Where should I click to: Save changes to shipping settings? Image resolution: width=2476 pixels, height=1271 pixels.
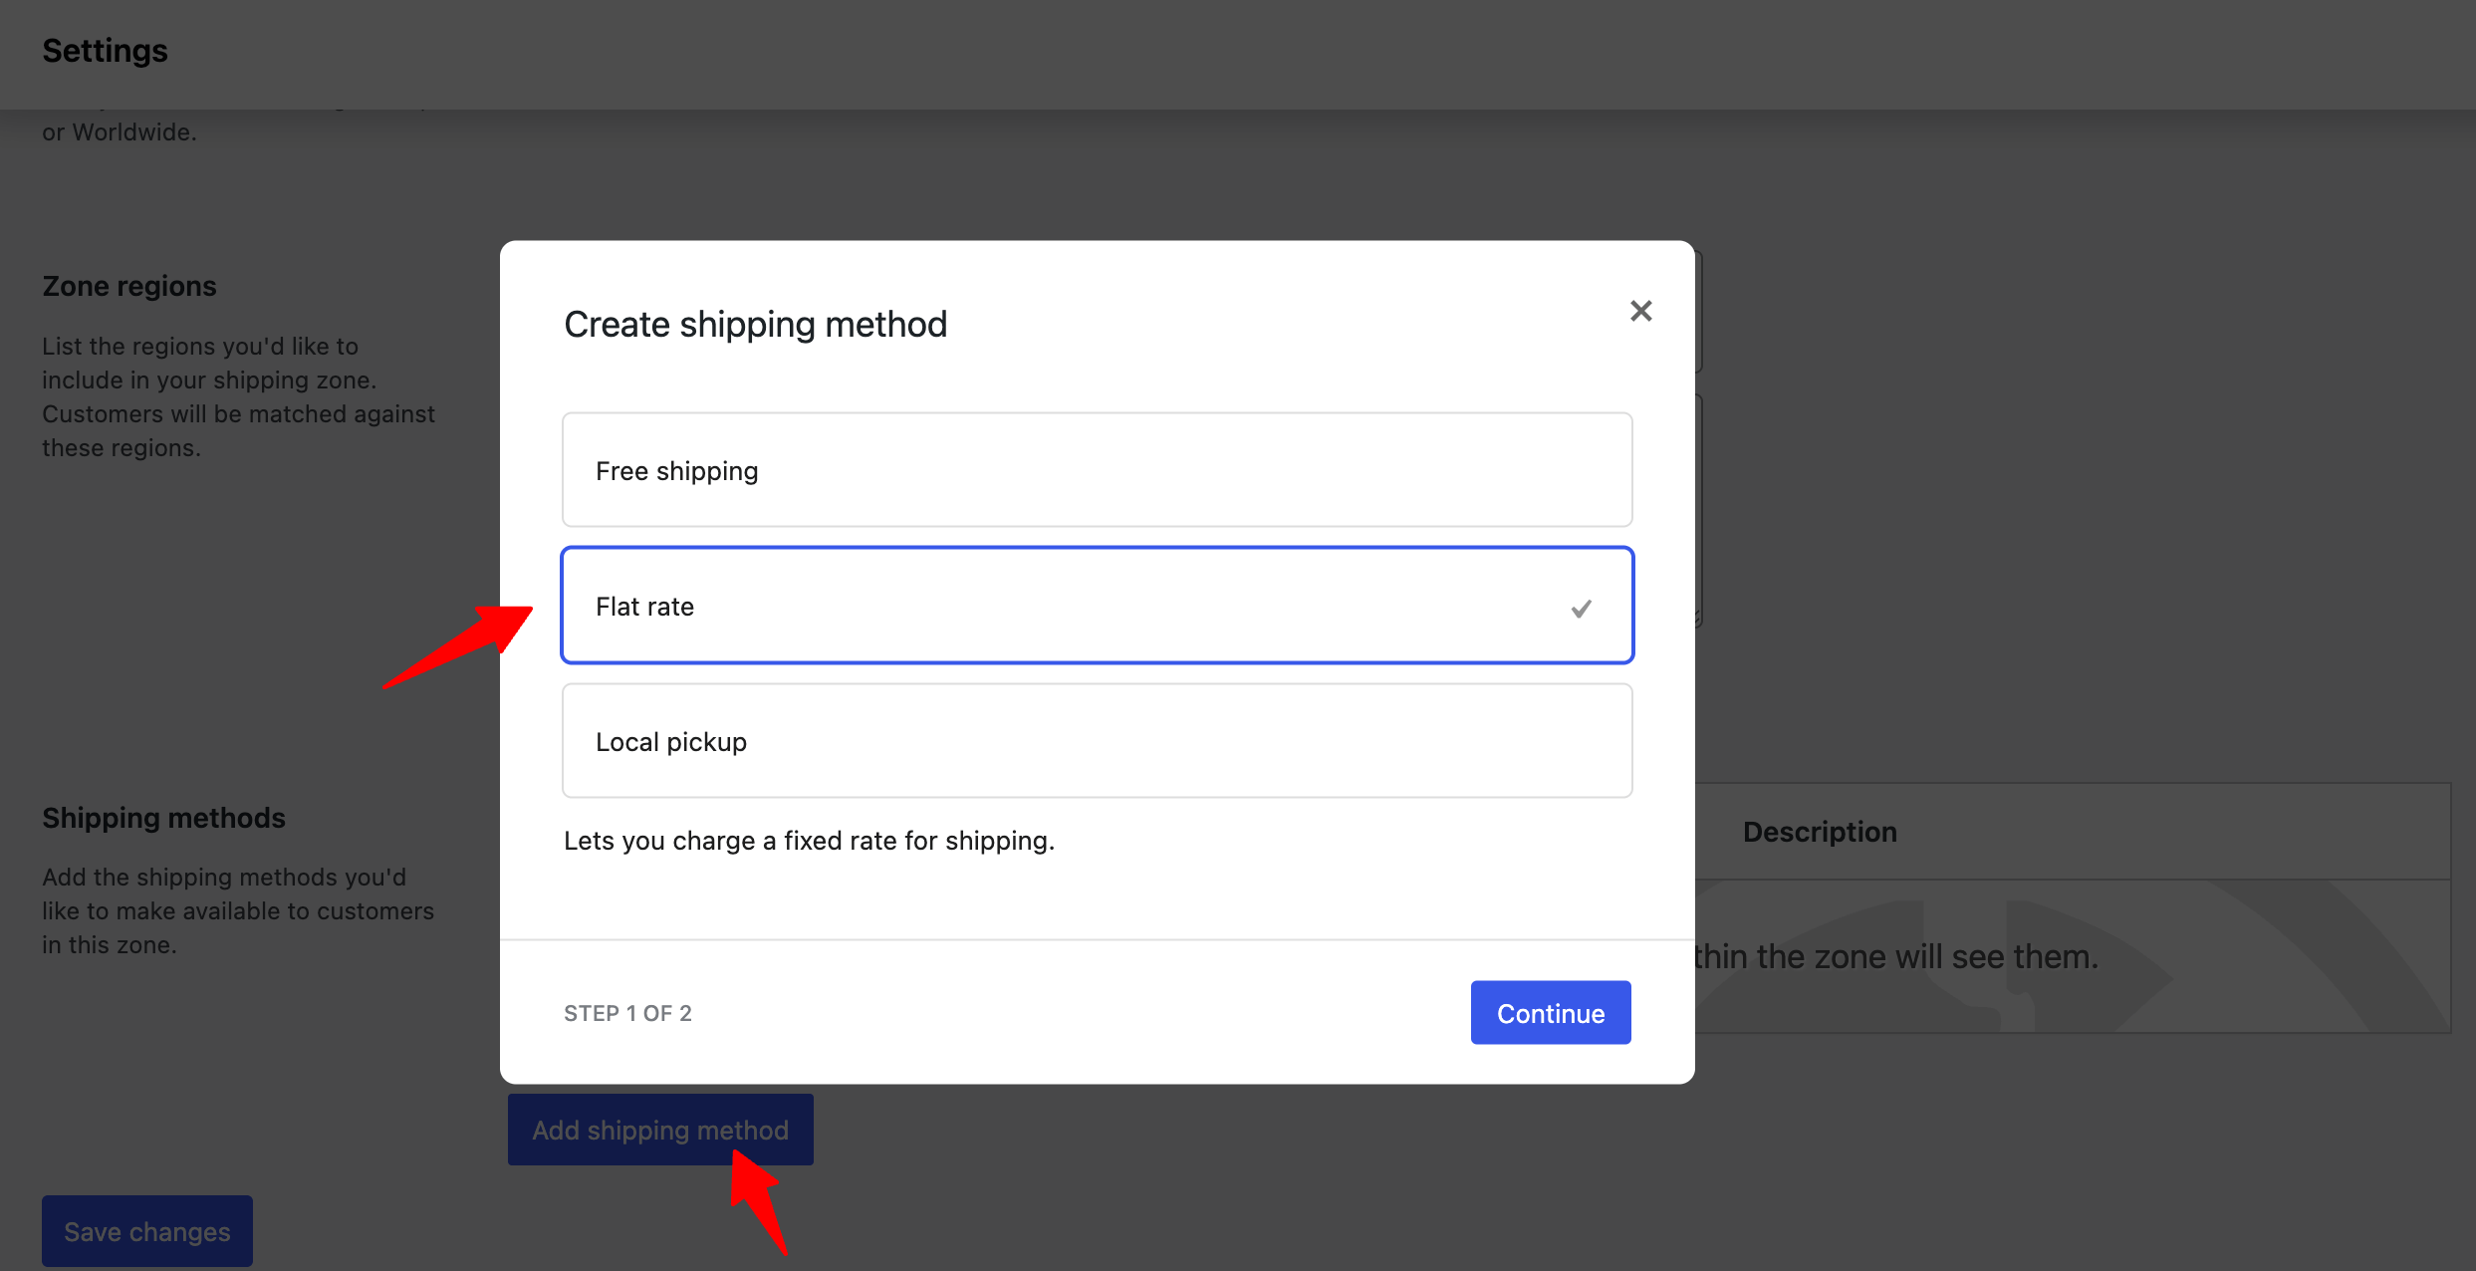pyautogui.click(x=146, y=1230)
